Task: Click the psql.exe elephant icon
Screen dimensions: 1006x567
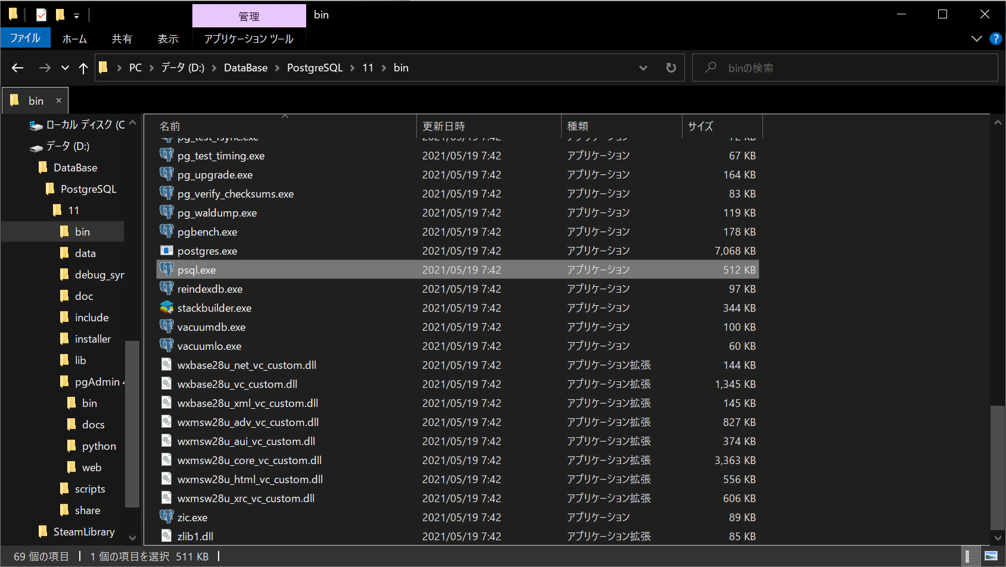Action: point(167,270)
